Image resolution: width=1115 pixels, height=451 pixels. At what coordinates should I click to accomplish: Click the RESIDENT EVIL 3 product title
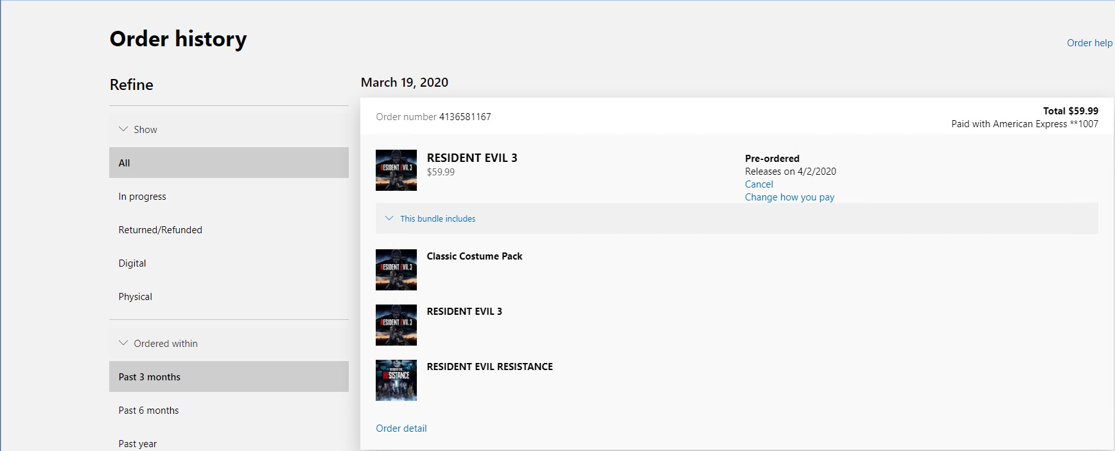pos(471,158)
